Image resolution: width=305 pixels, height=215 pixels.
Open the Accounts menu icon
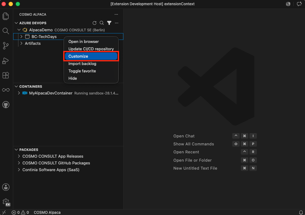[x=6, y=187]
